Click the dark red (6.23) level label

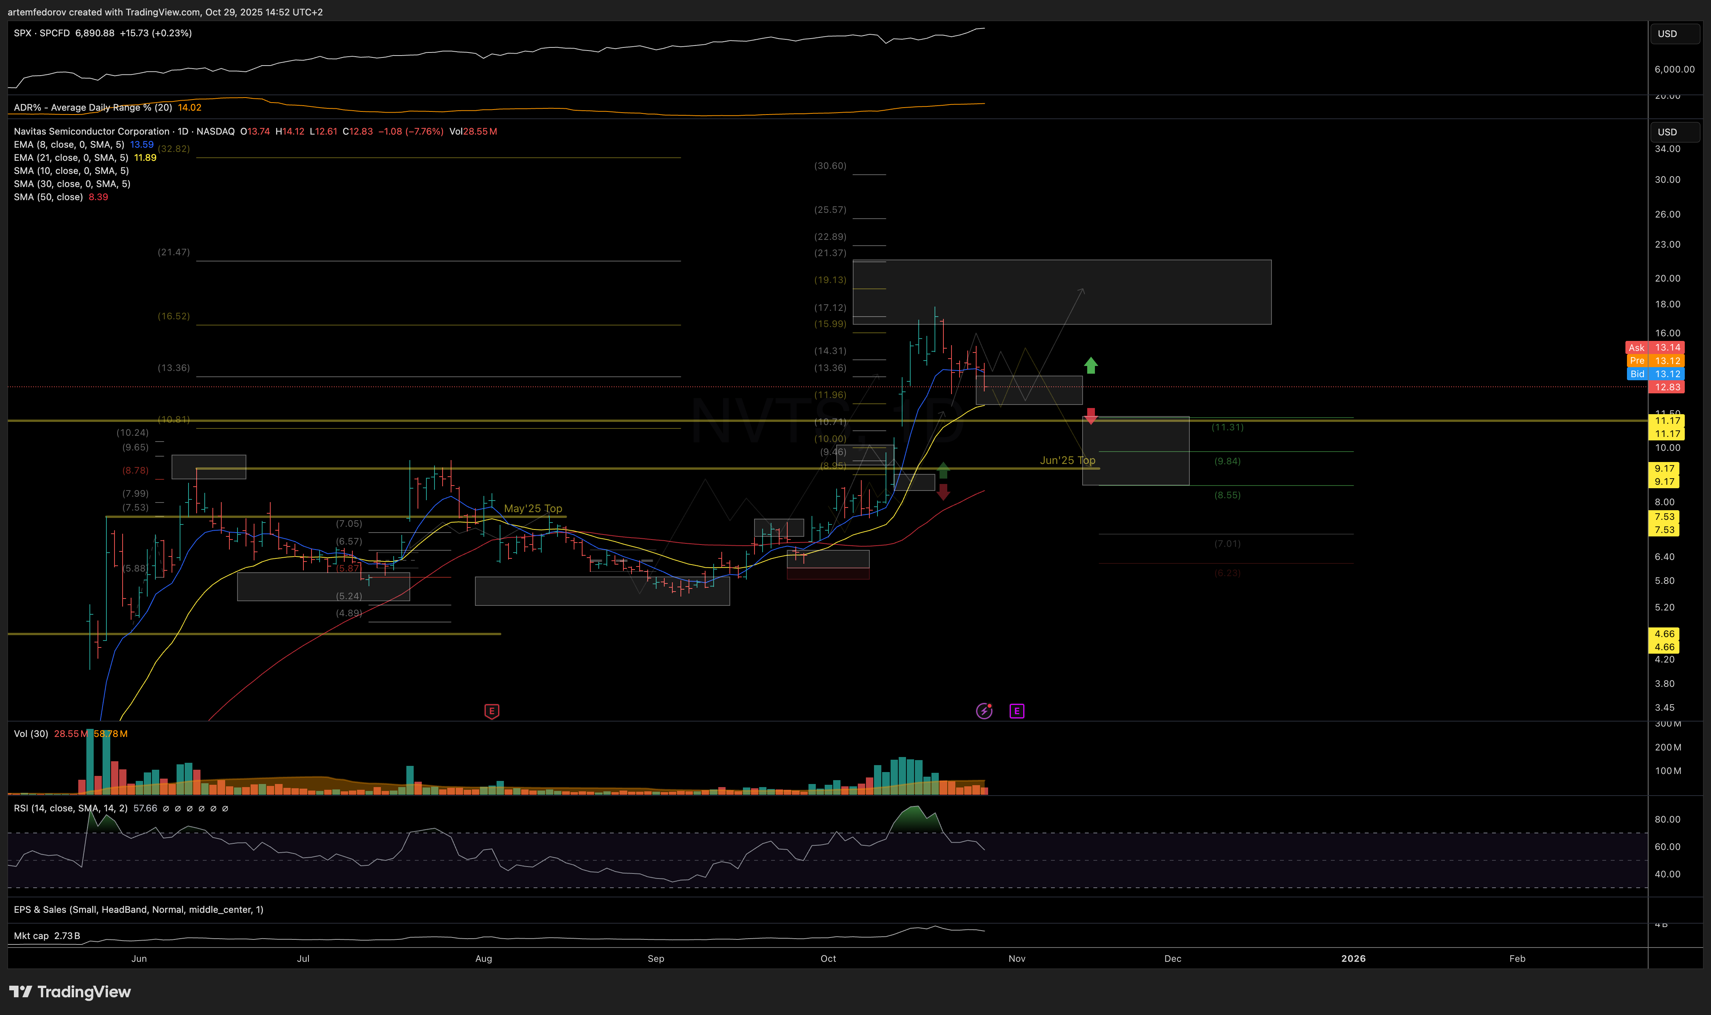pos(1227,573)
